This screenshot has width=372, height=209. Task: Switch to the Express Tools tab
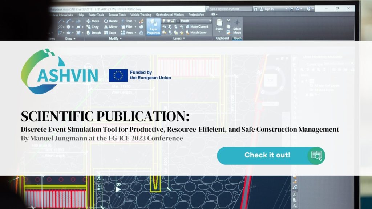[117, 15]
